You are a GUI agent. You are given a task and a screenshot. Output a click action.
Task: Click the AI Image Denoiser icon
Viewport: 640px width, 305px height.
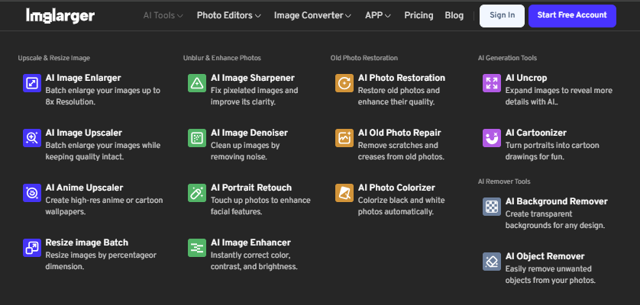click(x=197, y=138)
